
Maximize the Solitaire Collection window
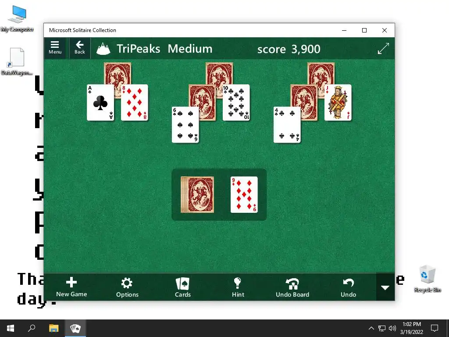[364, 30]
